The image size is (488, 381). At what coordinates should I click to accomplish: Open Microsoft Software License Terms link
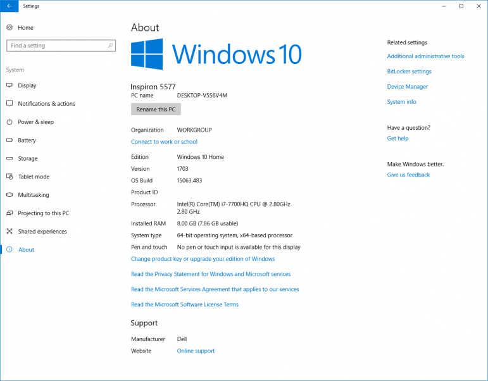[185, 304]
